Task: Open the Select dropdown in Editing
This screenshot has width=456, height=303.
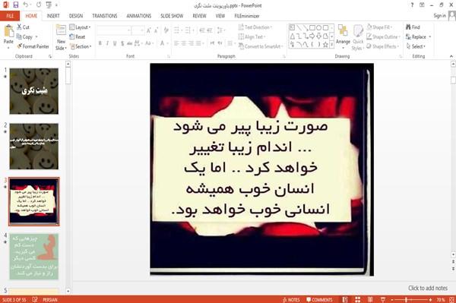Action: pyautogui.click(x=416, y=46)
